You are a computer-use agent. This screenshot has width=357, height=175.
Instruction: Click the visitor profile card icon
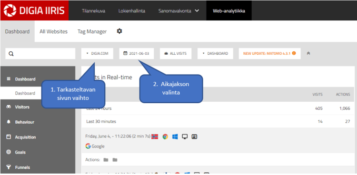coord(194,136)
